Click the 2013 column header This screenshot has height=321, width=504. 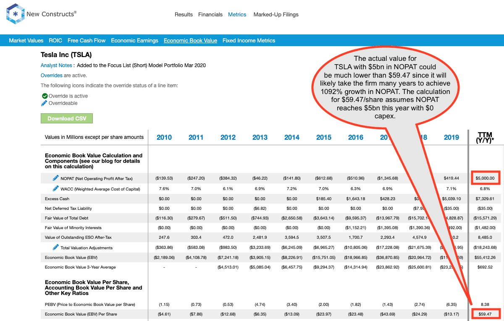(260, 138)
